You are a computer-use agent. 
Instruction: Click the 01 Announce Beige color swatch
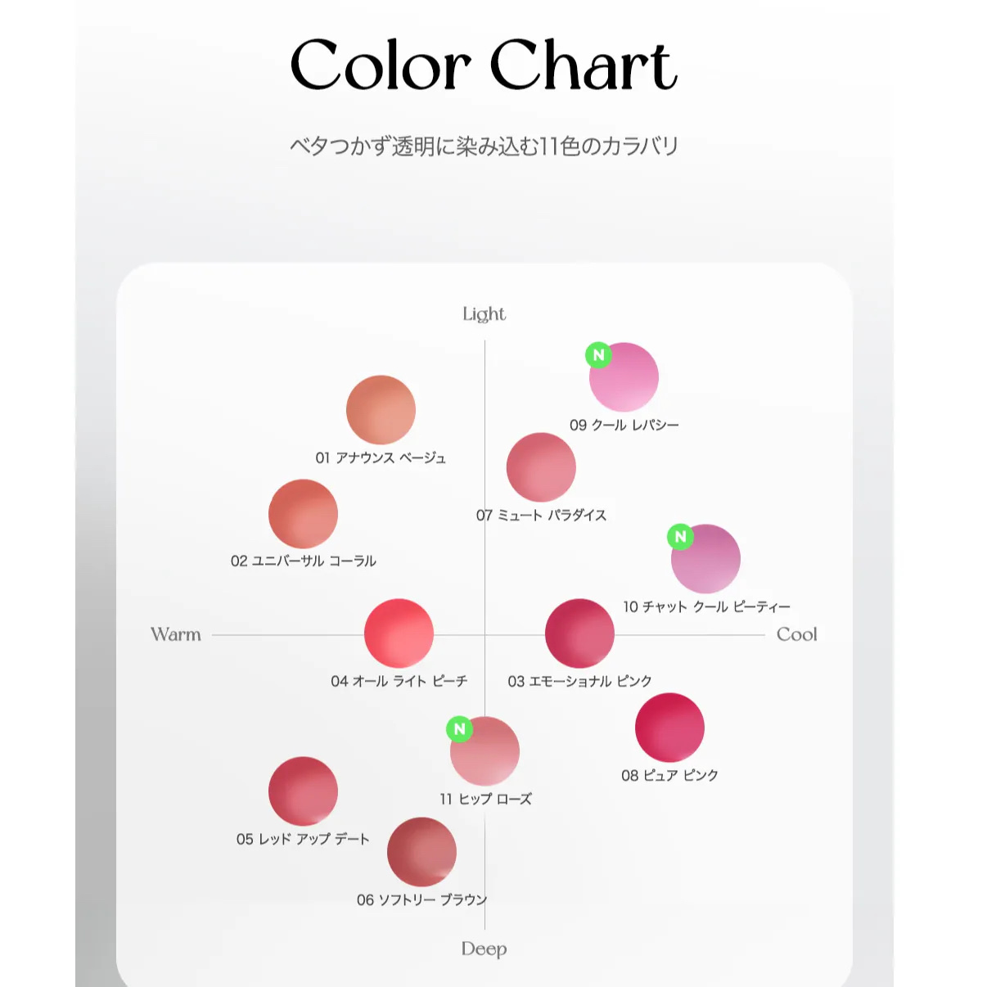point(381,410)
